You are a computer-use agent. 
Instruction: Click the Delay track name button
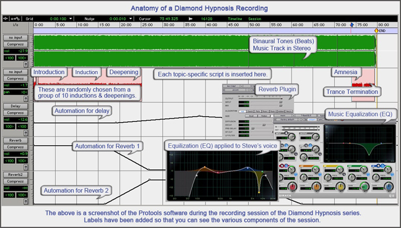(x=15, y=106)
